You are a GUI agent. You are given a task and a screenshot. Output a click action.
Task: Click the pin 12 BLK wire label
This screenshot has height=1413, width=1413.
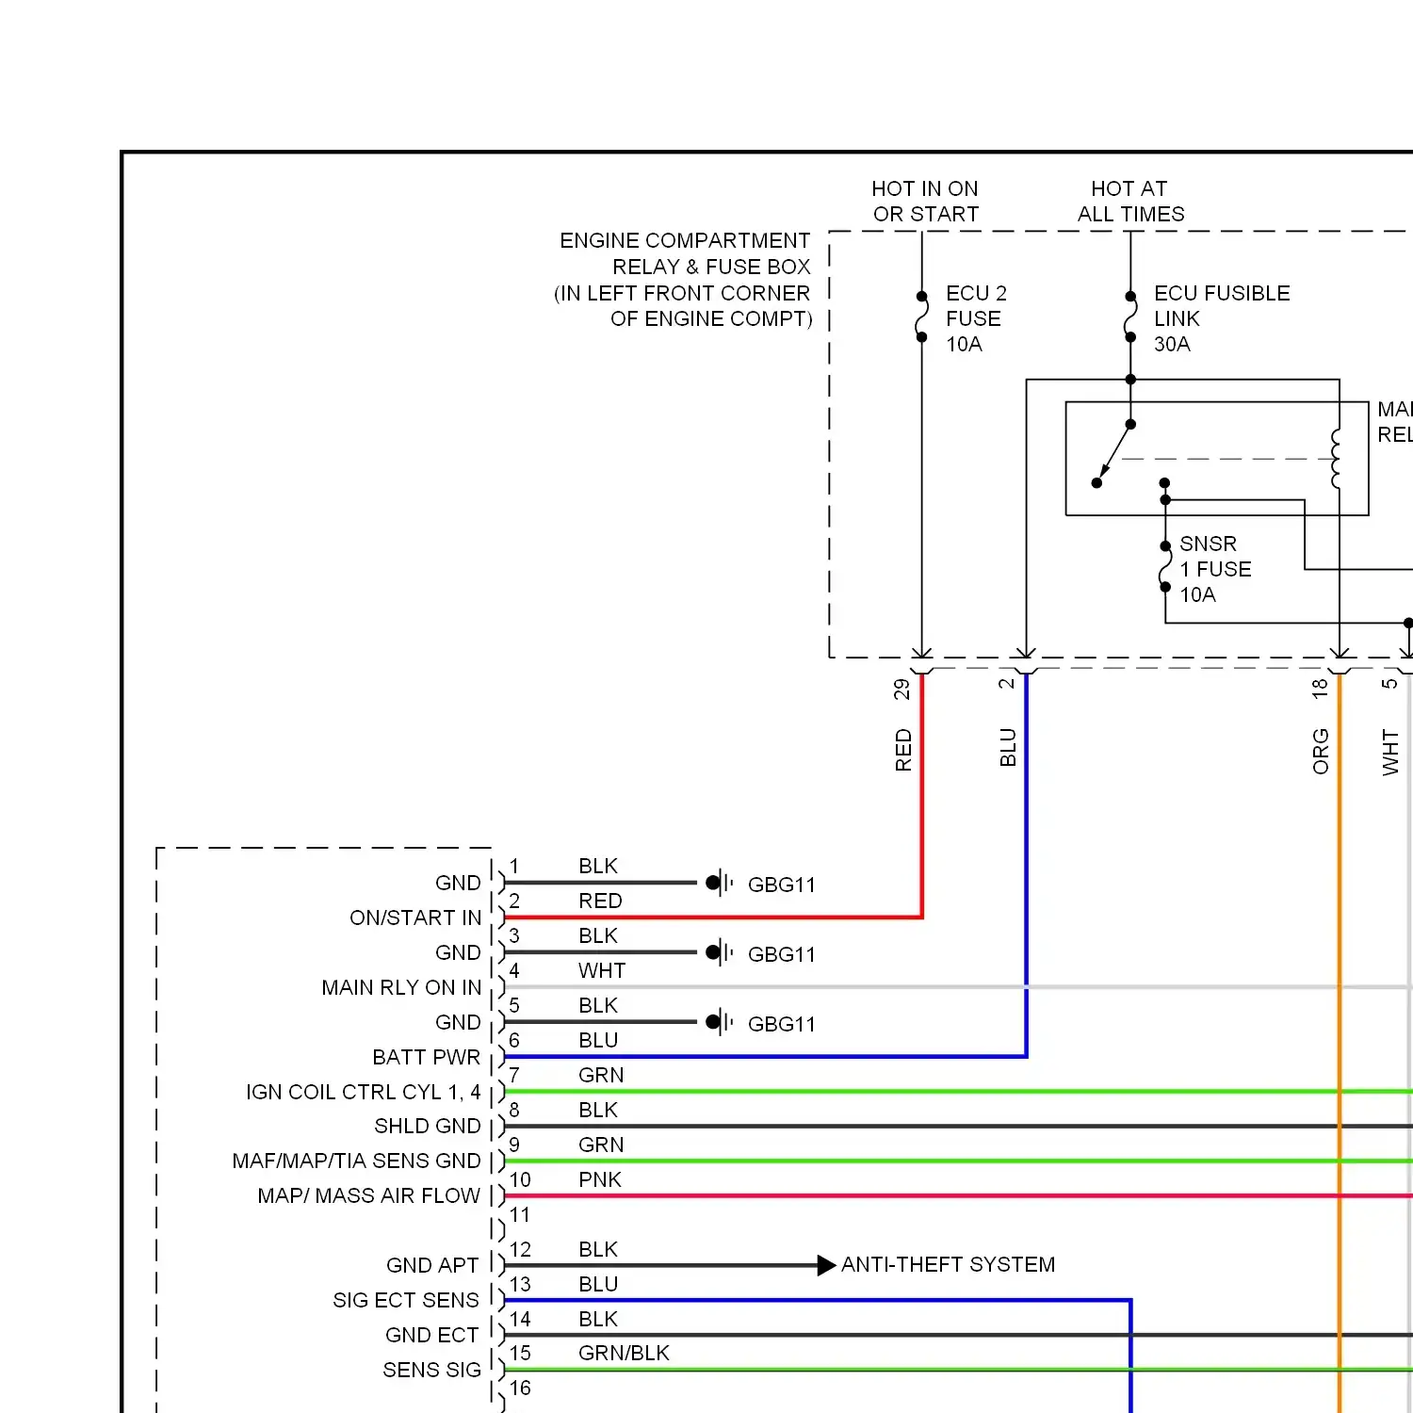pyautogui.click(x=598, y=1249)
